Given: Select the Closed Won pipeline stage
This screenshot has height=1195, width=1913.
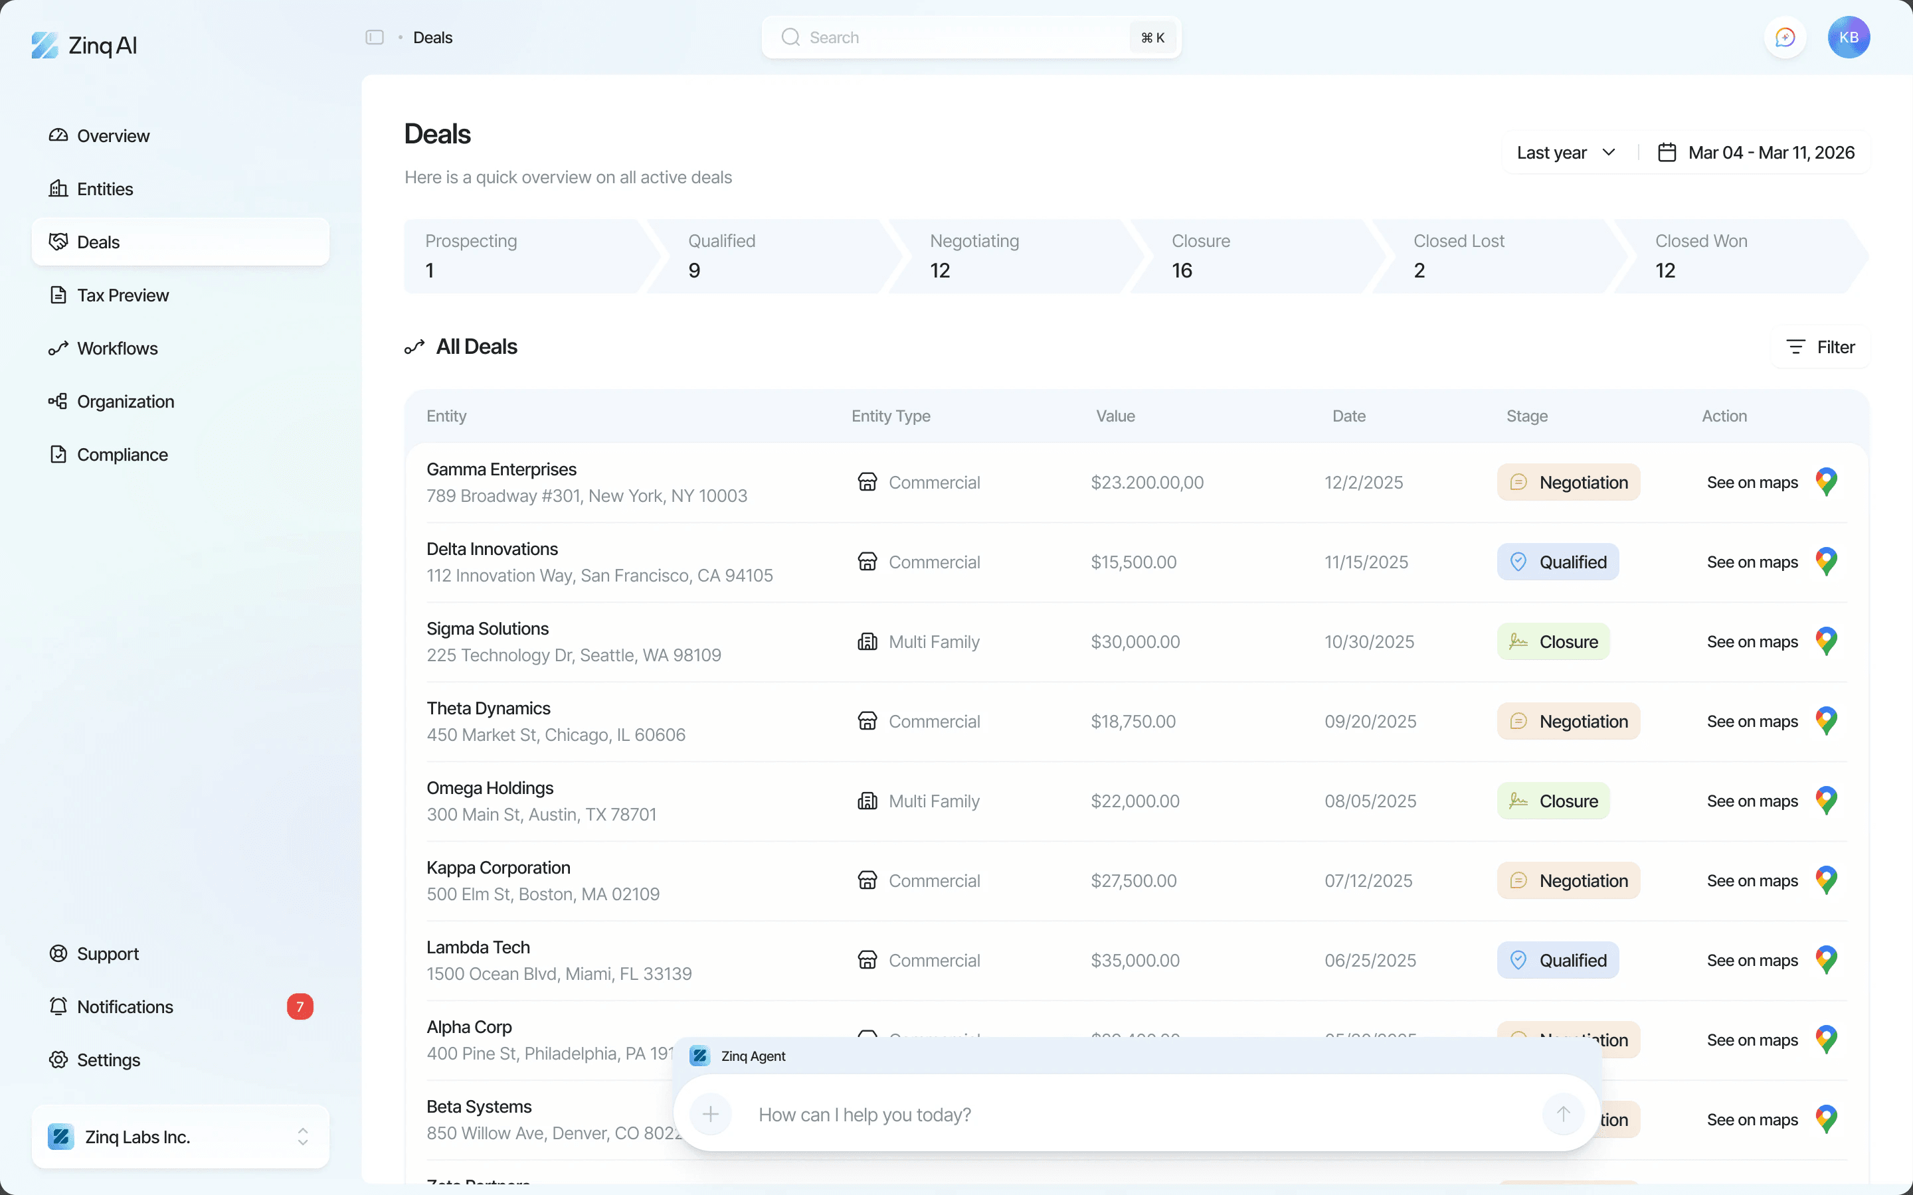Looking at the screenshot, I should (x=1741, y=256).
